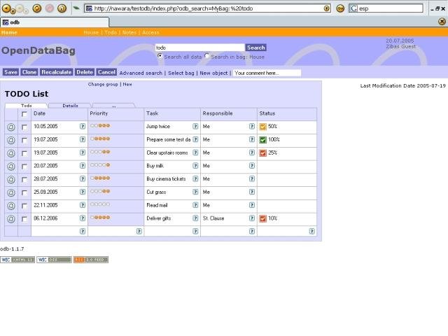Viewport: 448px width, 336px height.
Task: Check the box for Clear upstairs rooms row
Action: click(x=24, y=154)
